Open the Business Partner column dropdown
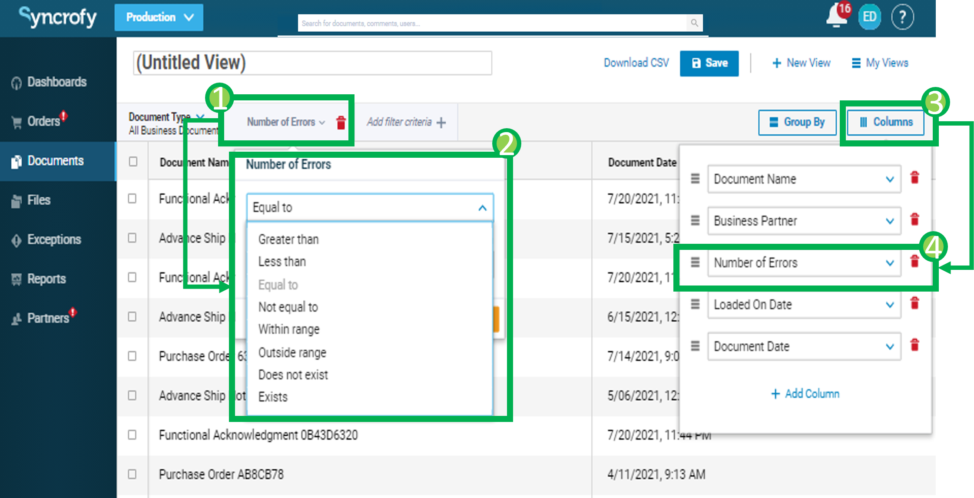This screenshot has width=974, height=498. point(804,221)
